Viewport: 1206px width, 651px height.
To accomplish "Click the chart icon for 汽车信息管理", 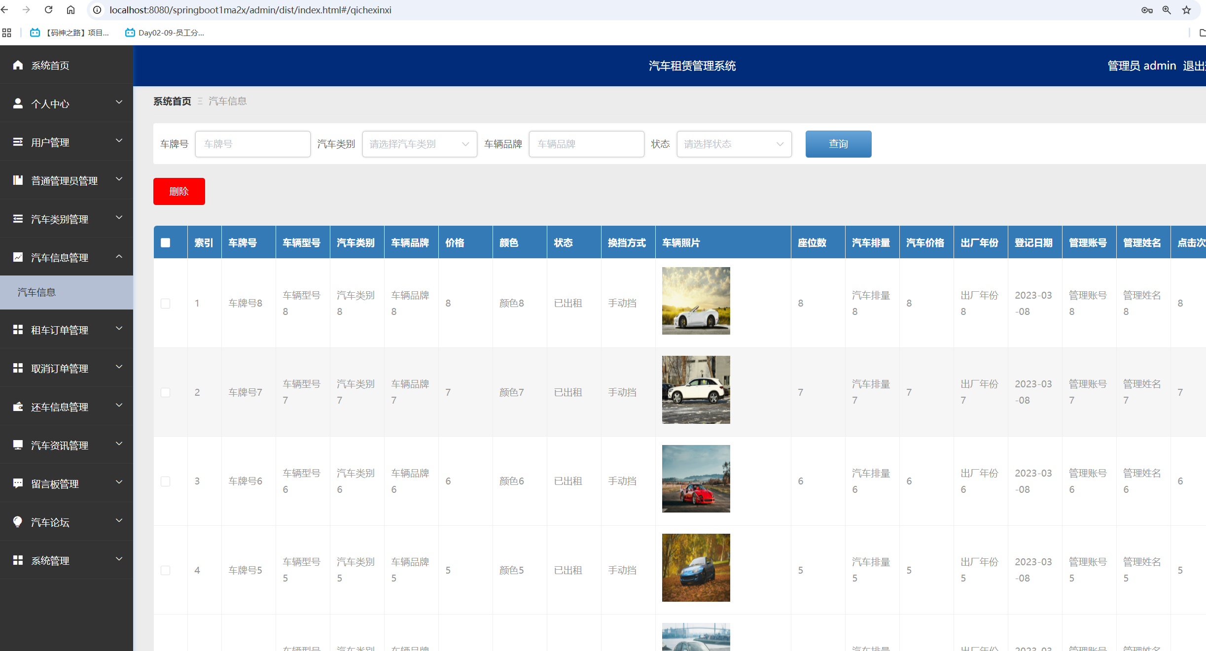I will click(x=18, y=257).
